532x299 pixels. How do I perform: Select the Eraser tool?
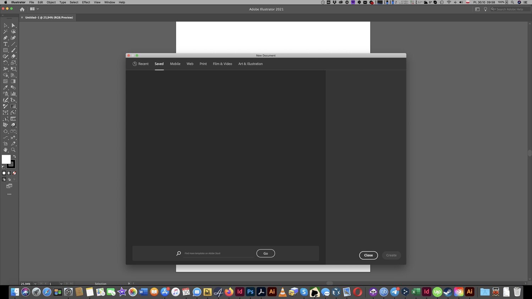tap(13, 56)
